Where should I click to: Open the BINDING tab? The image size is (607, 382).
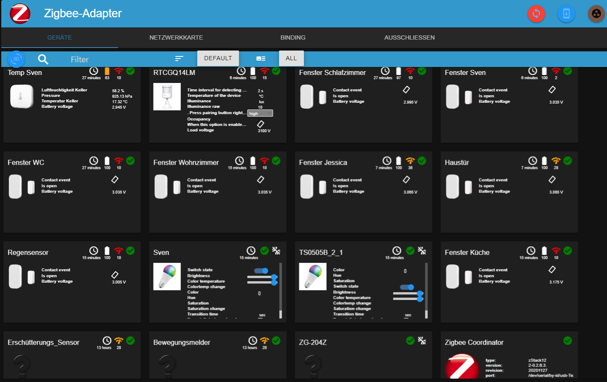pyautogui.click(x=293, y=37)
